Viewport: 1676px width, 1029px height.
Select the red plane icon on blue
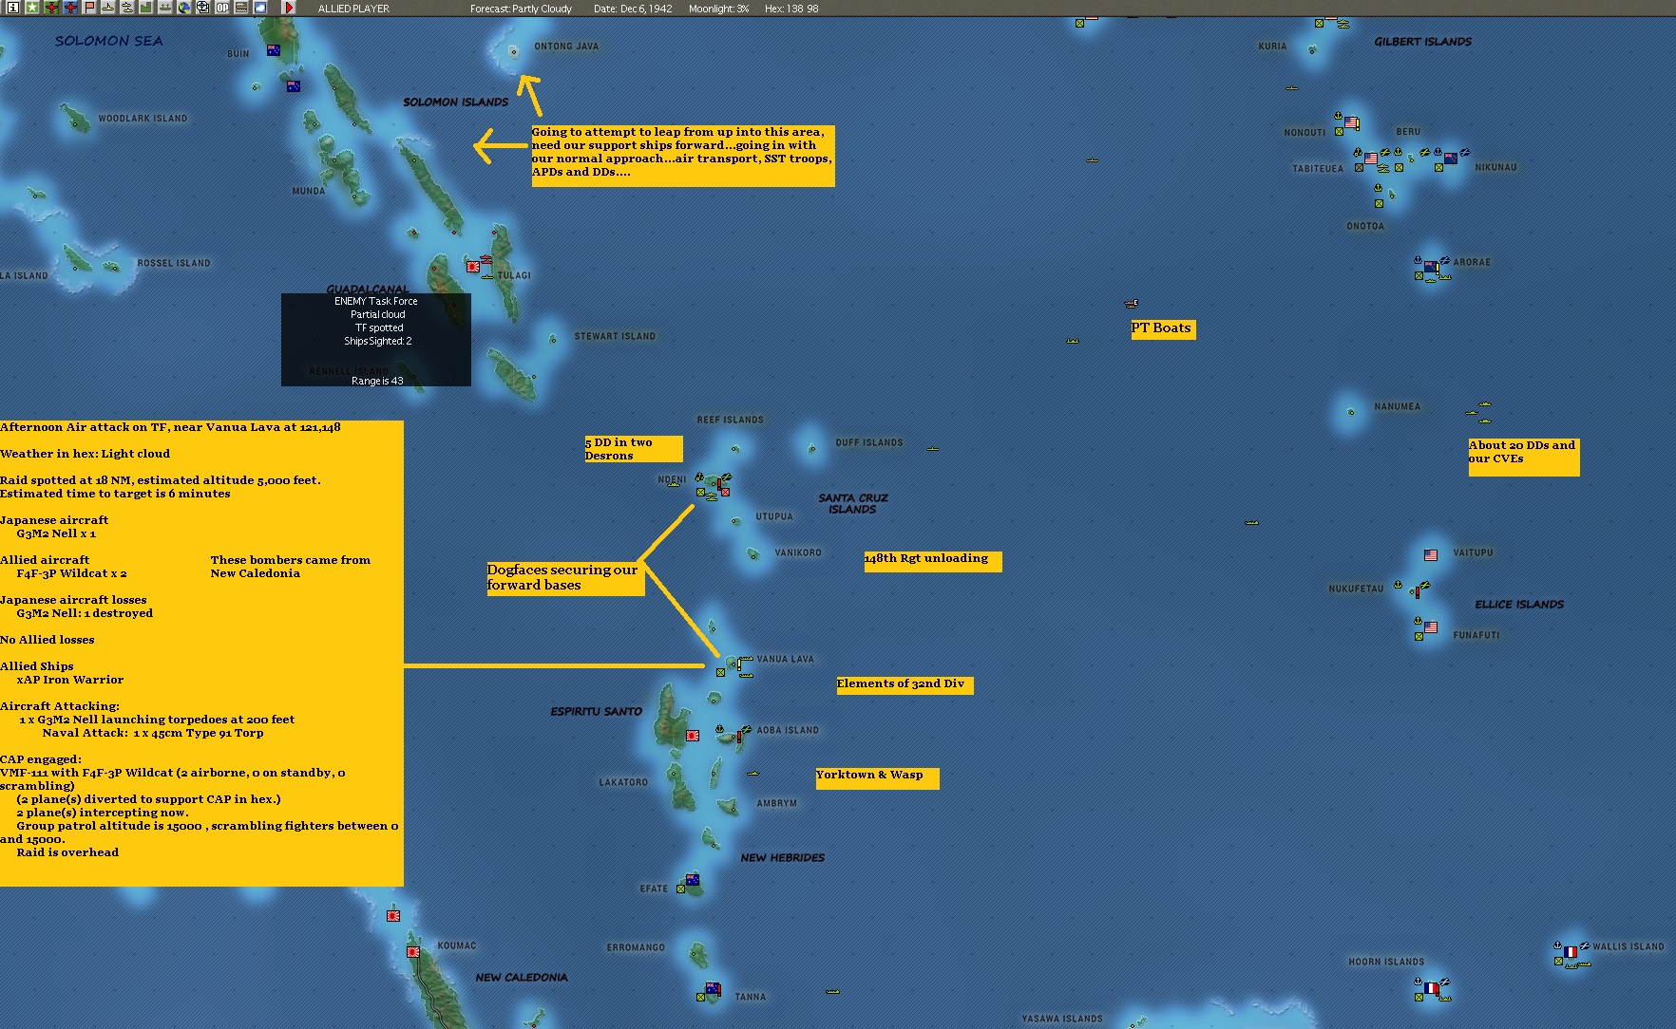pyautogui.click(x=70, y=8)
